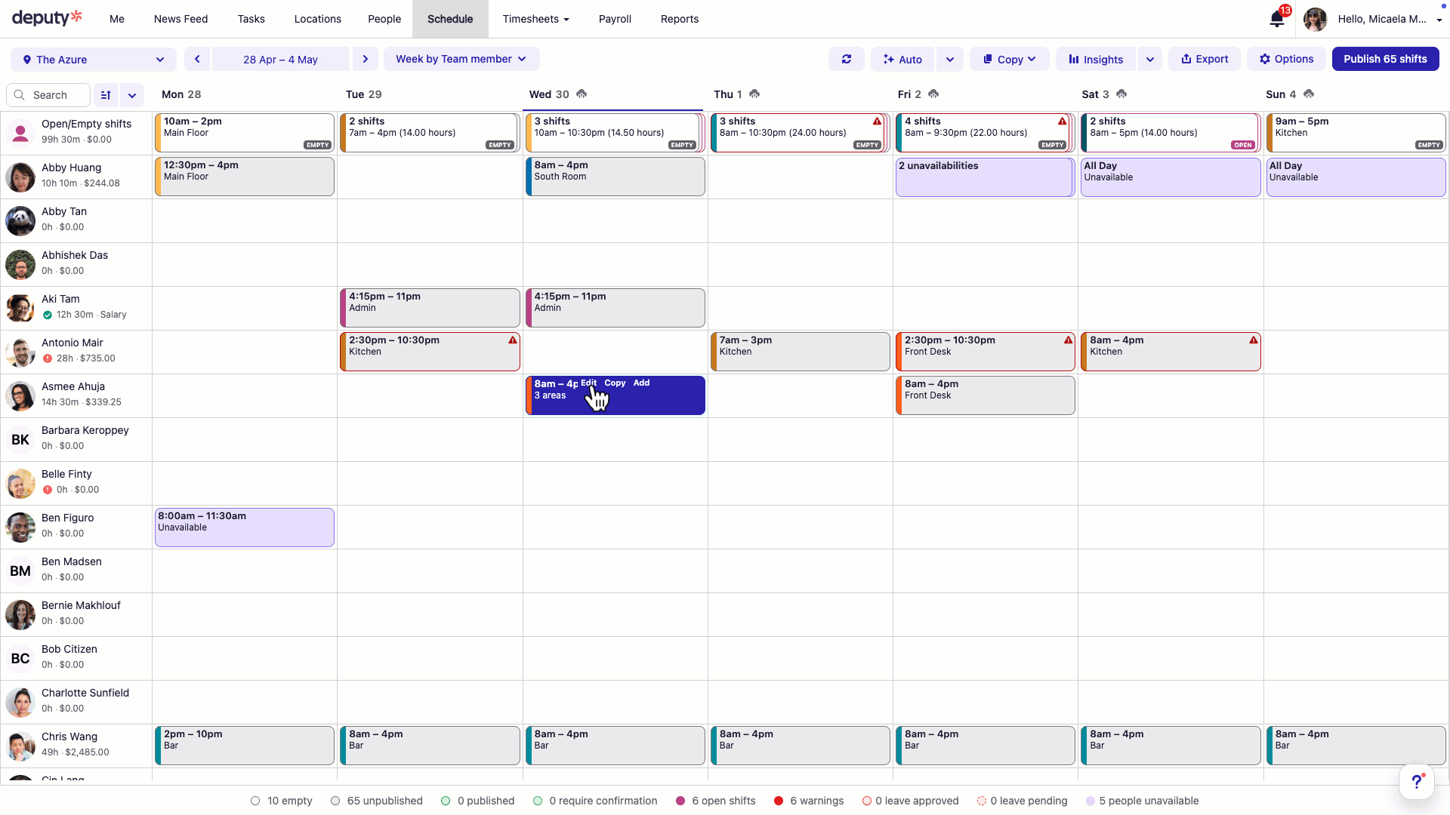Open the help question mark widget

pos(1417,782)
